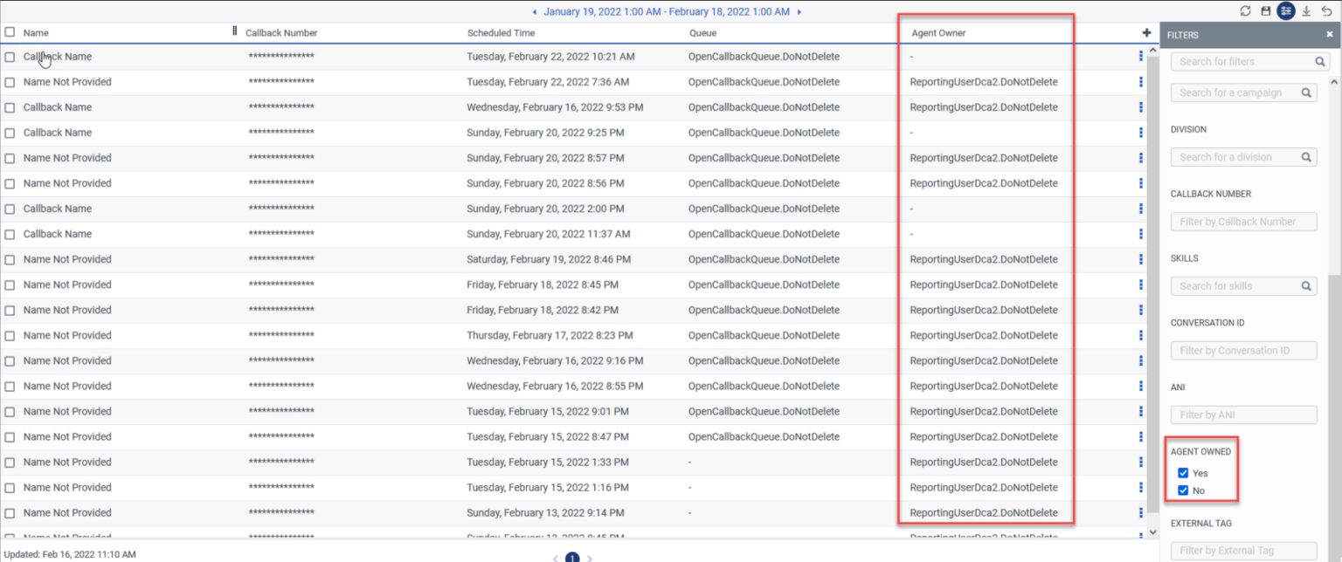The image size is (1342, 562).
Task: Save the current view settings
Action: pyautogui.click(x=1266, y=10)
